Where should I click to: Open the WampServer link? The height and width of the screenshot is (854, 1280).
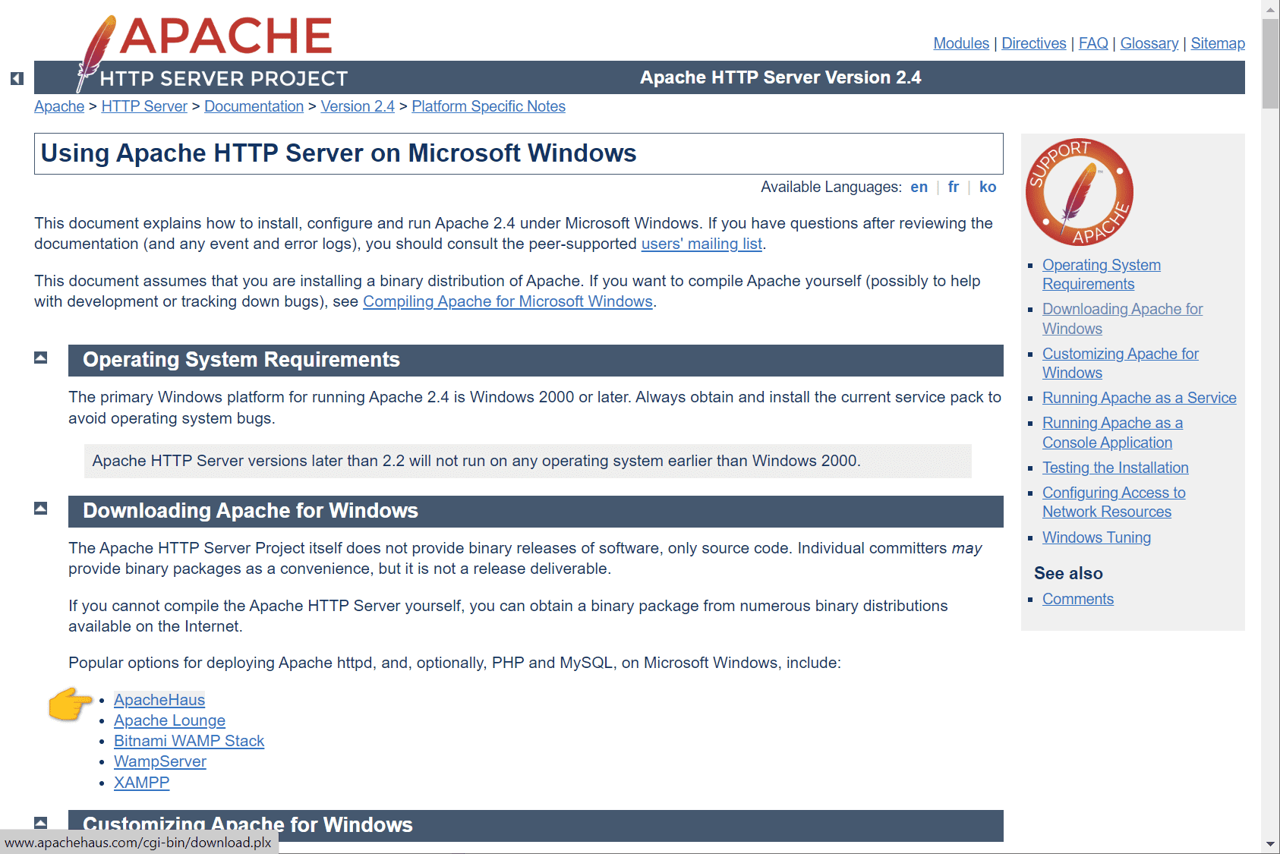tap(160, 761)
